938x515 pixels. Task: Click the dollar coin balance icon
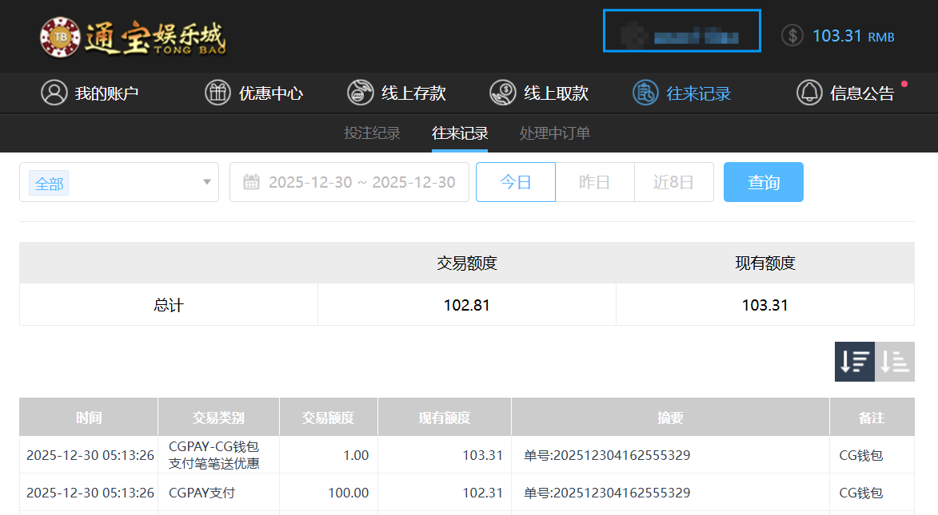[792, 35]
